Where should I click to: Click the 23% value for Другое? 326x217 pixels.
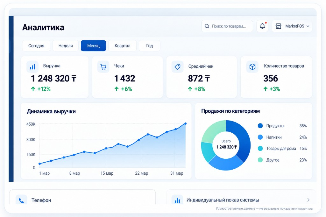pos(303,160)
